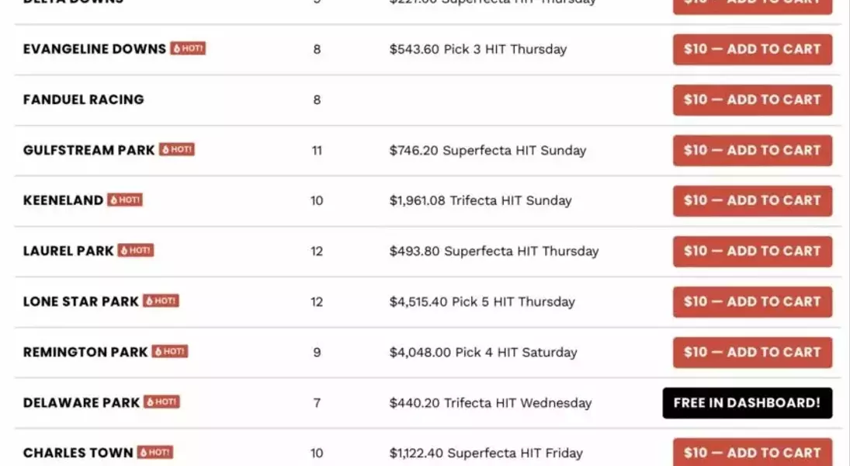Add Evangeline Downs picks to cart

tap(752, 50)
